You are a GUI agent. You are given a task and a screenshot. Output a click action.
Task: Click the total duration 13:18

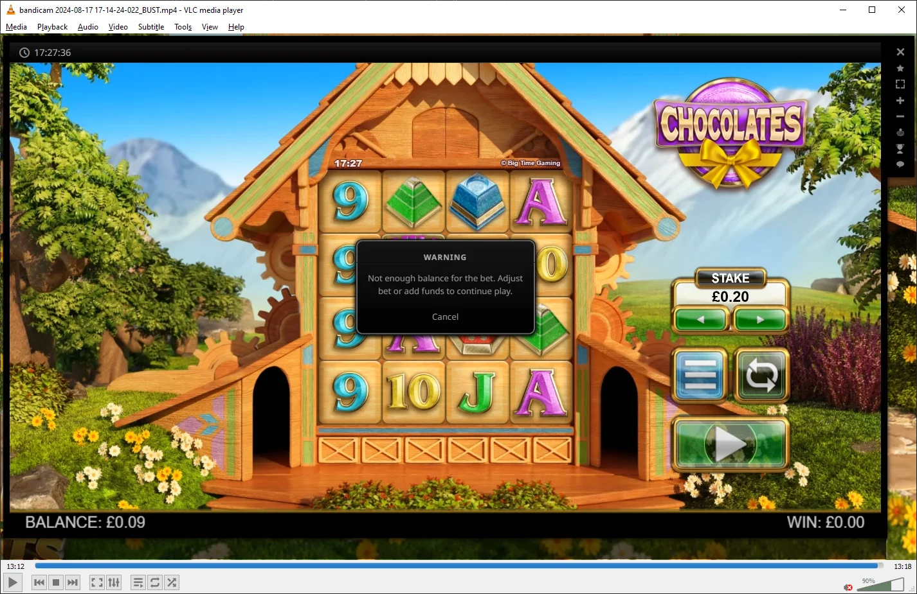point(902,566)
